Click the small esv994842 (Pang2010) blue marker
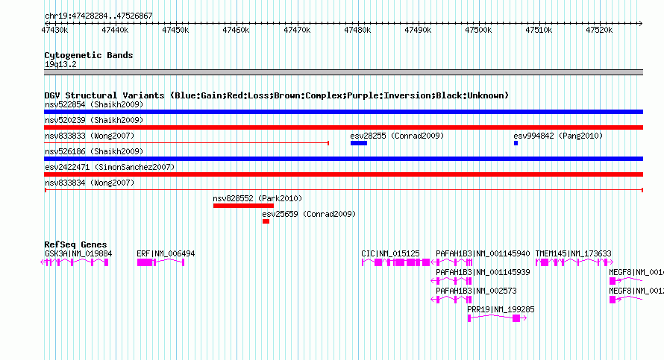Image resolution: width=664 pixels, height=360 pixels. [516, 143]
